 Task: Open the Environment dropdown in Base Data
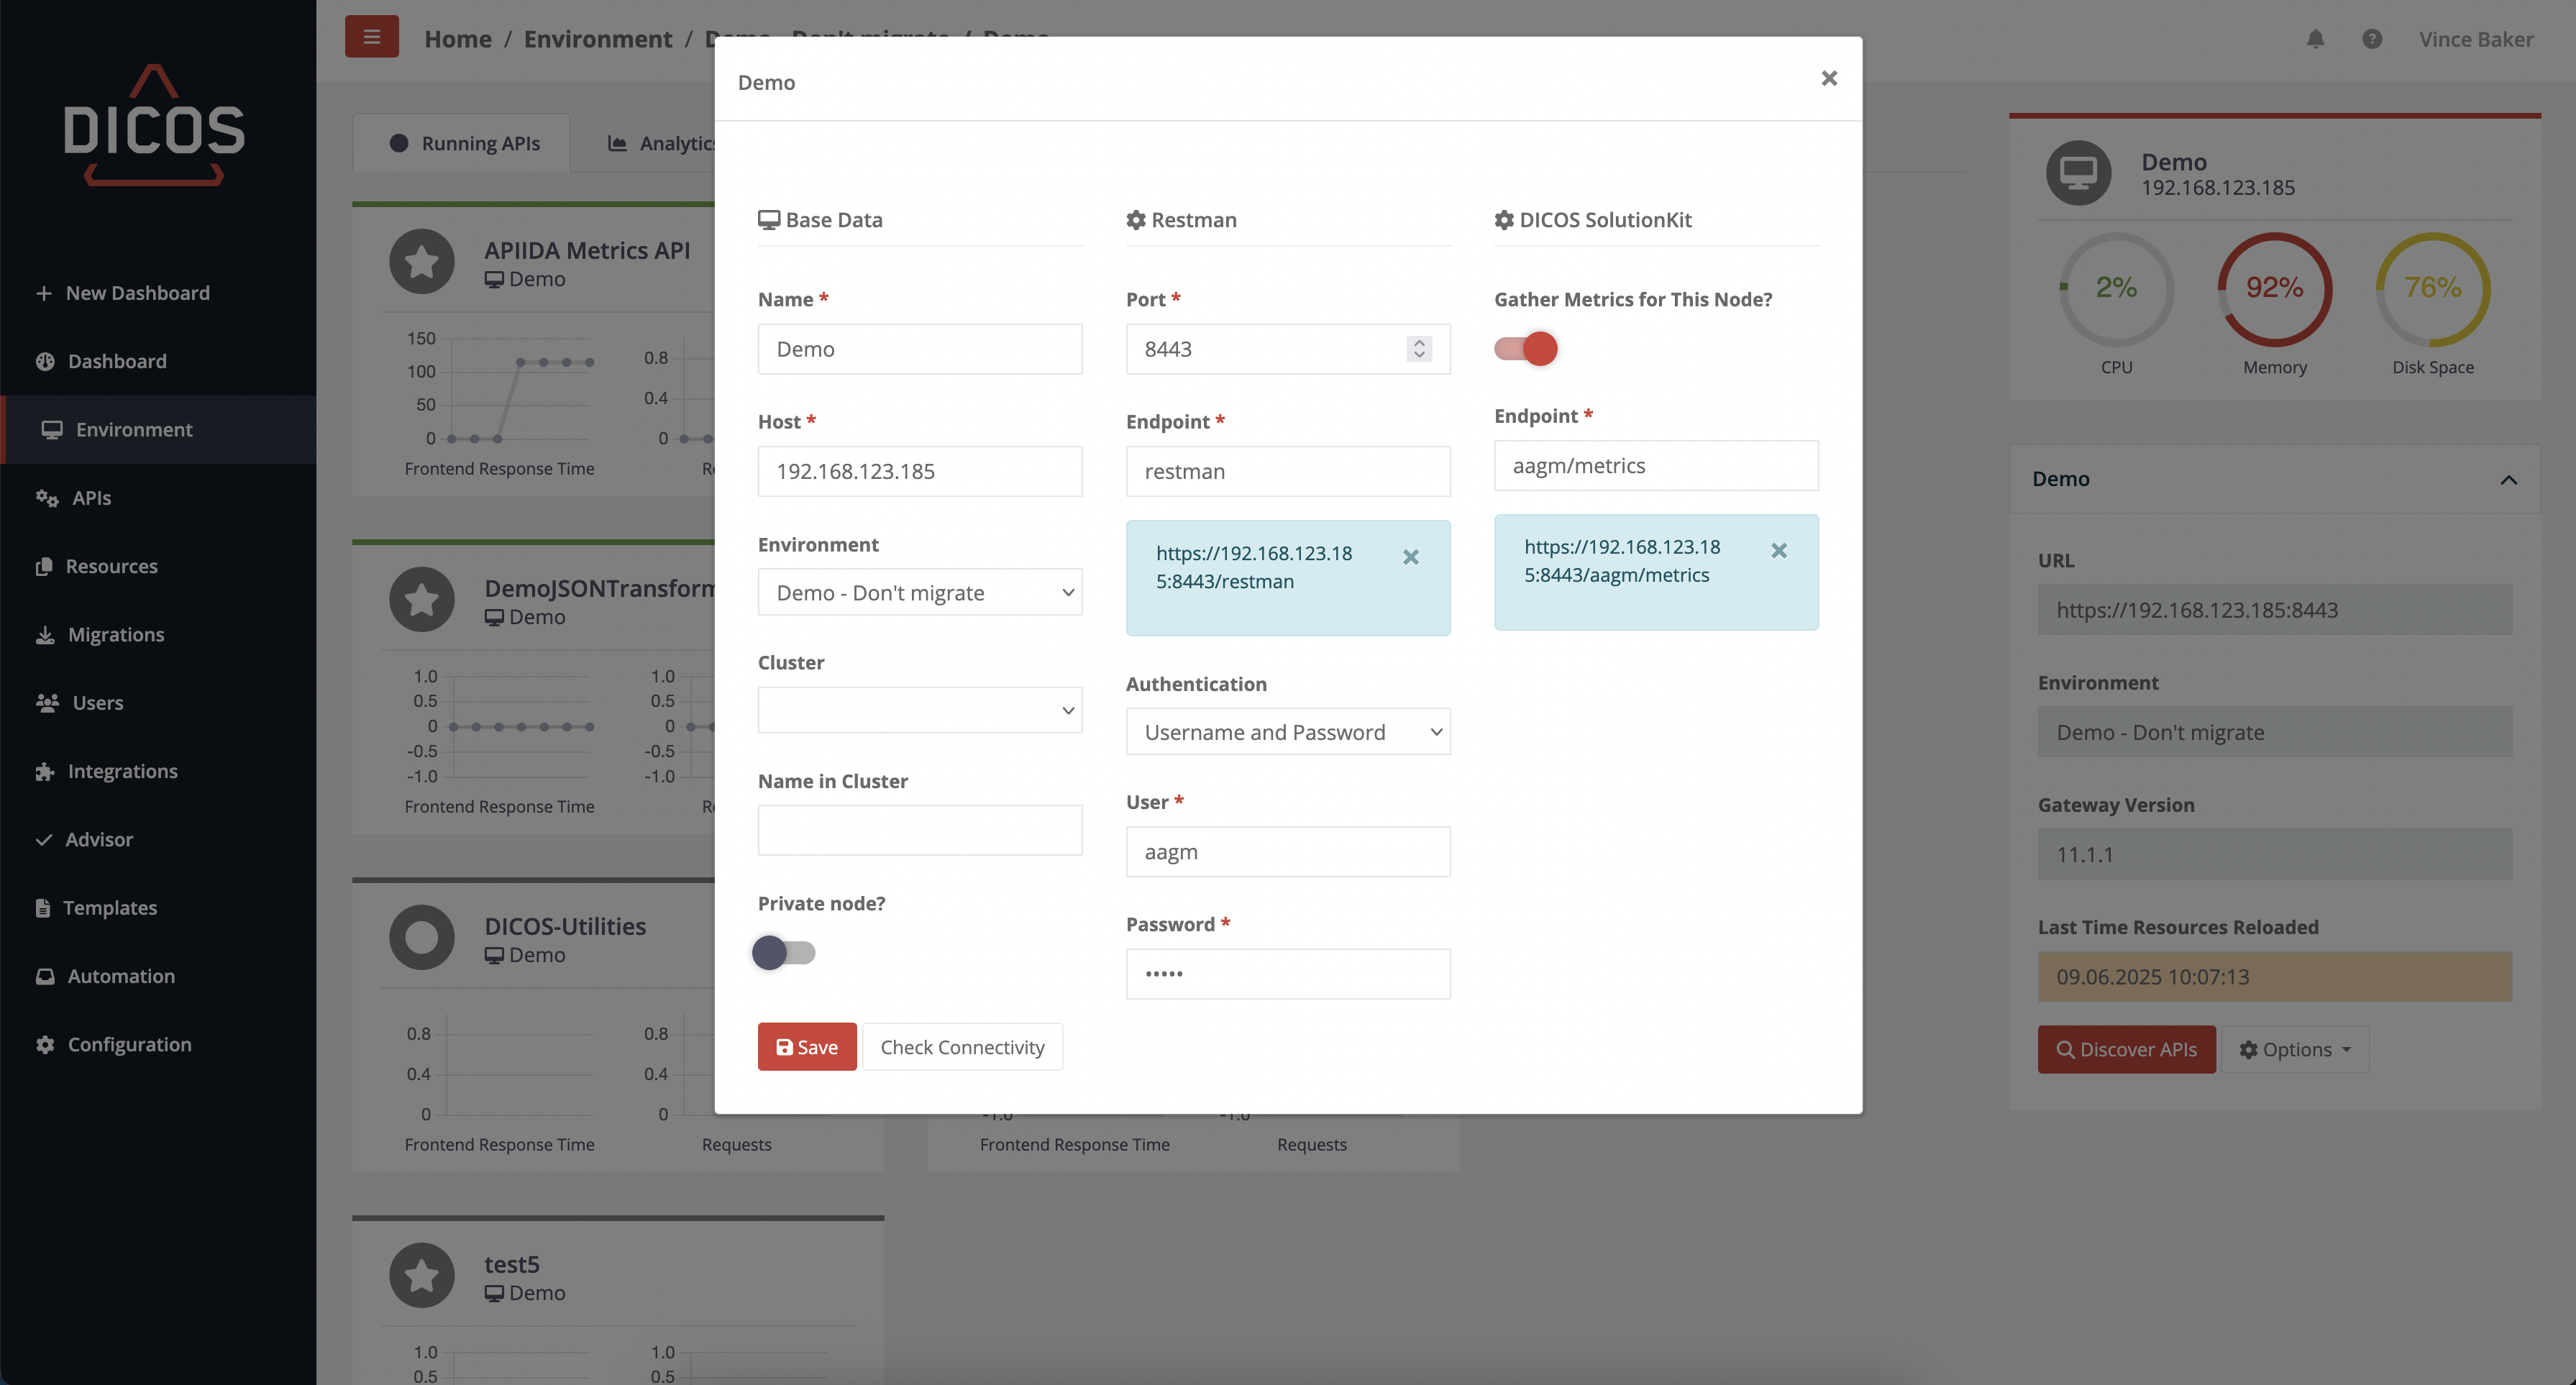tap(919, 593)
